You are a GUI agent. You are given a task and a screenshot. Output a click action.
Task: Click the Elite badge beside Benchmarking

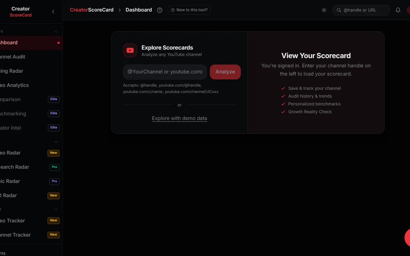coord(54,114)
